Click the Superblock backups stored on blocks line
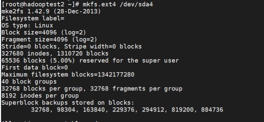 coord(68,103)
